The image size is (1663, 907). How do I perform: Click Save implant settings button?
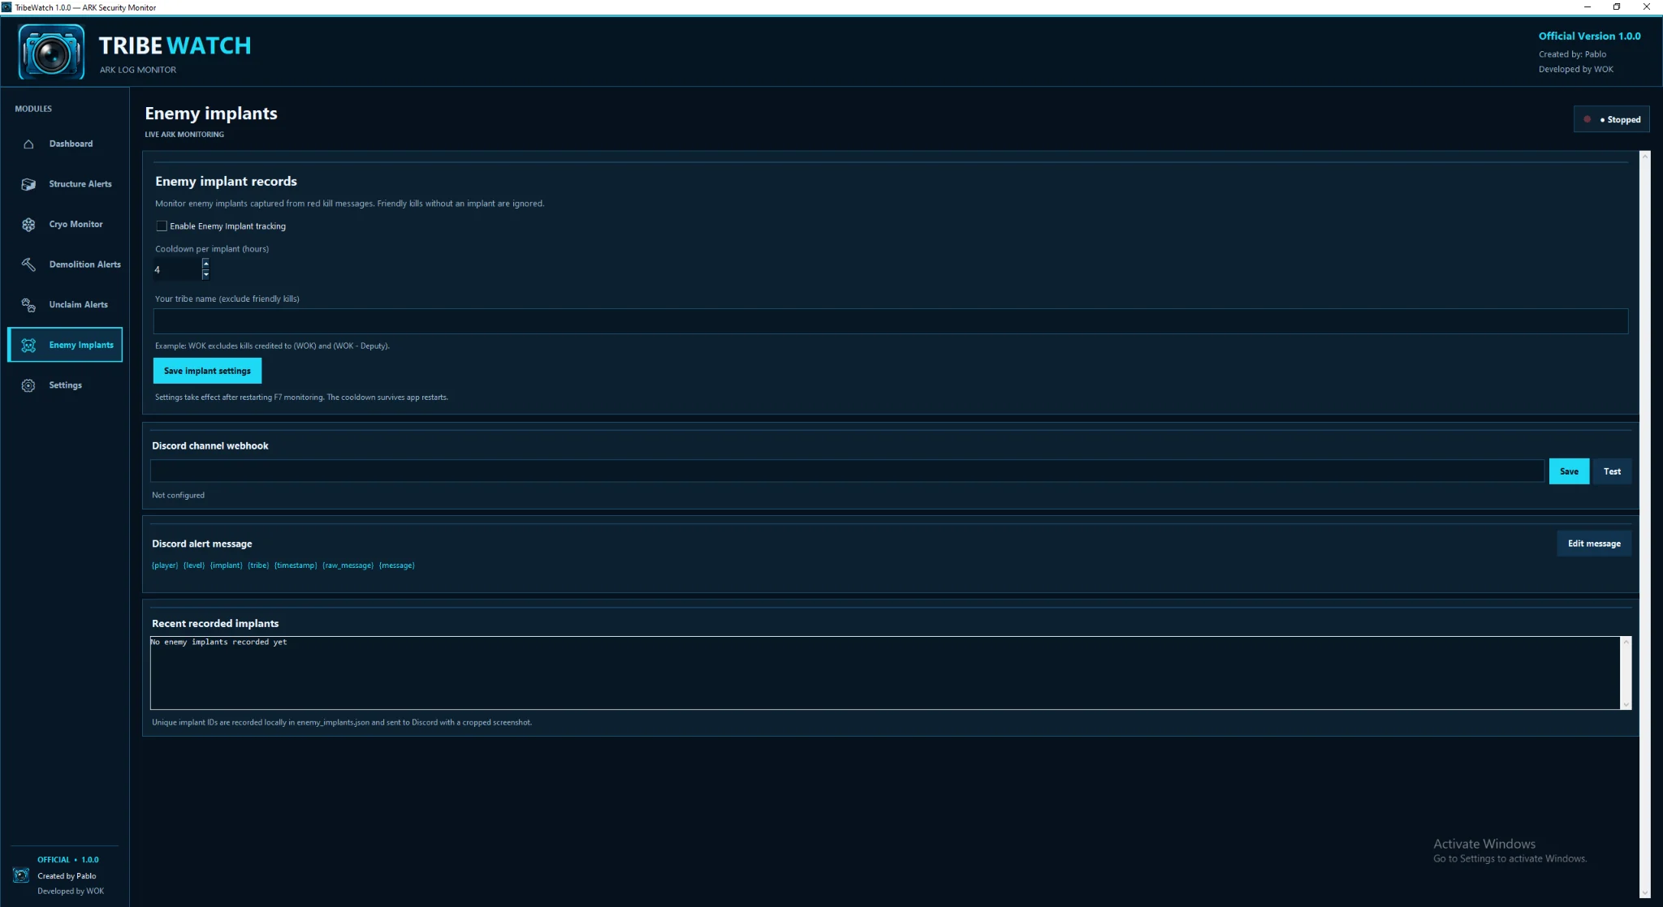pos(207,371)
